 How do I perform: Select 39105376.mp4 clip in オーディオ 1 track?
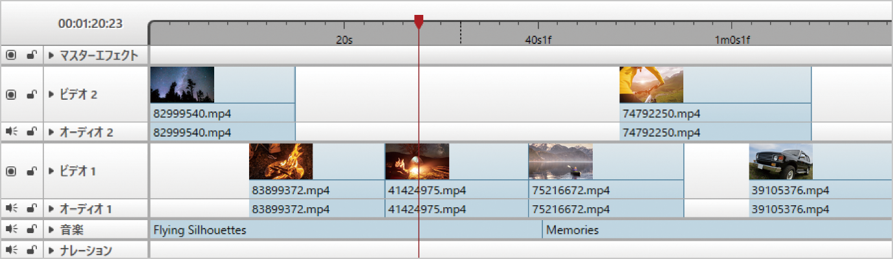[821, 209]
